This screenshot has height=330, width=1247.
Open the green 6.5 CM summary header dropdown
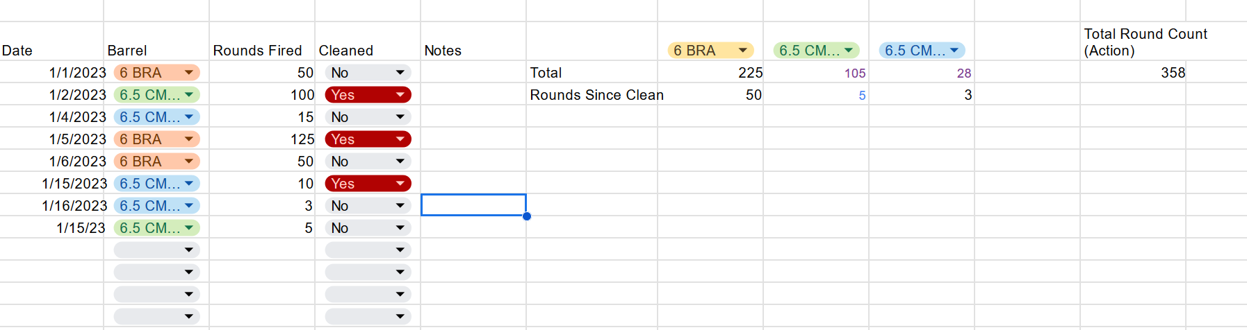(x=849, y=51)
